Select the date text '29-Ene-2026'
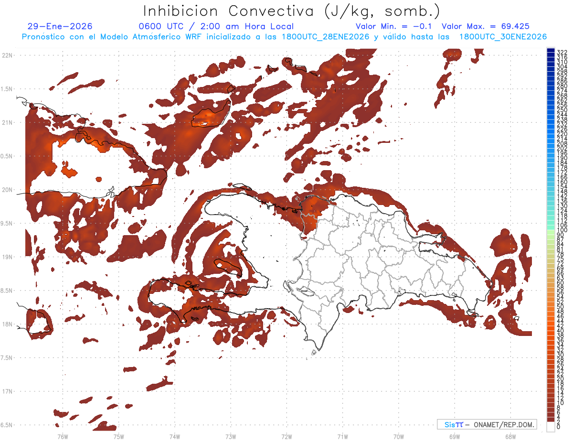The width and height of the screenshot is (573, 443). point(60,26)
